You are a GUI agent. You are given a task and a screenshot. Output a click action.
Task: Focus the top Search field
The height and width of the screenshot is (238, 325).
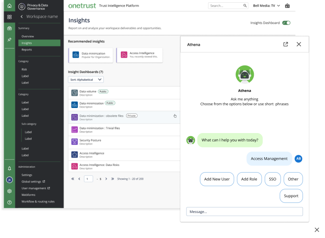click(x=228, y=6)
